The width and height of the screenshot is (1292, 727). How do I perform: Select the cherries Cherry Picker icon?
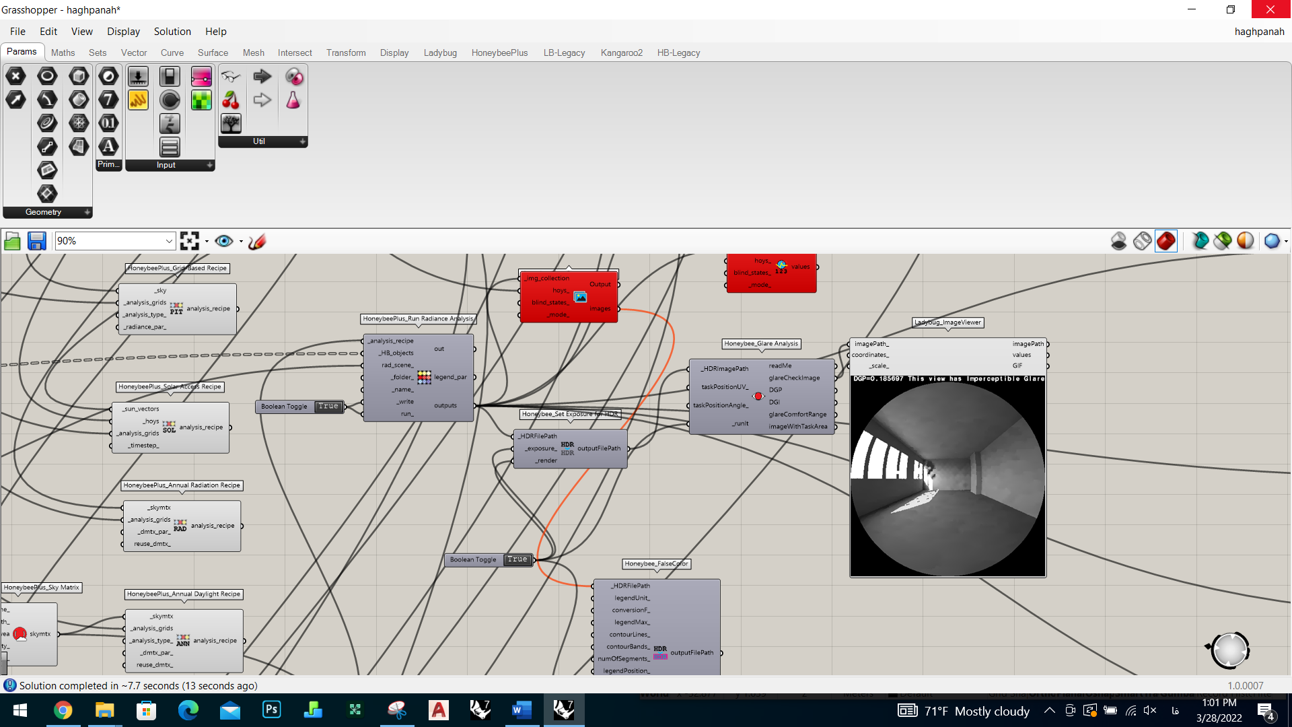231,100
